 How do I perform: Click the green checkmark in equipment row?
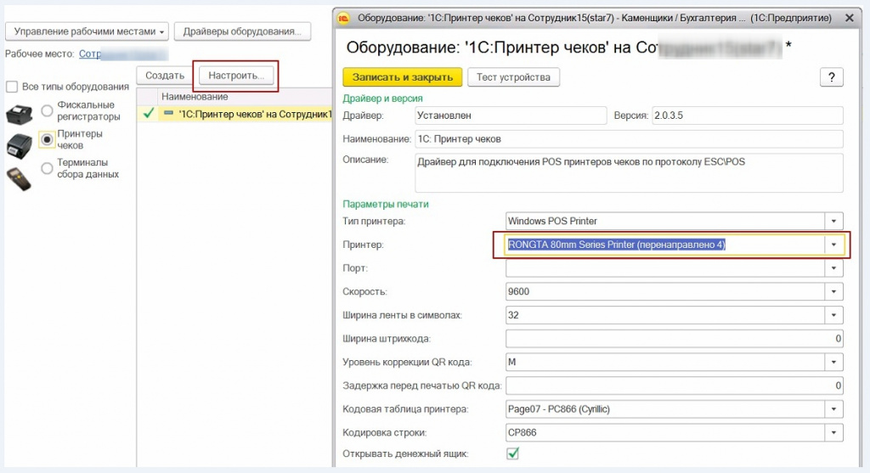tap(149, 113)
